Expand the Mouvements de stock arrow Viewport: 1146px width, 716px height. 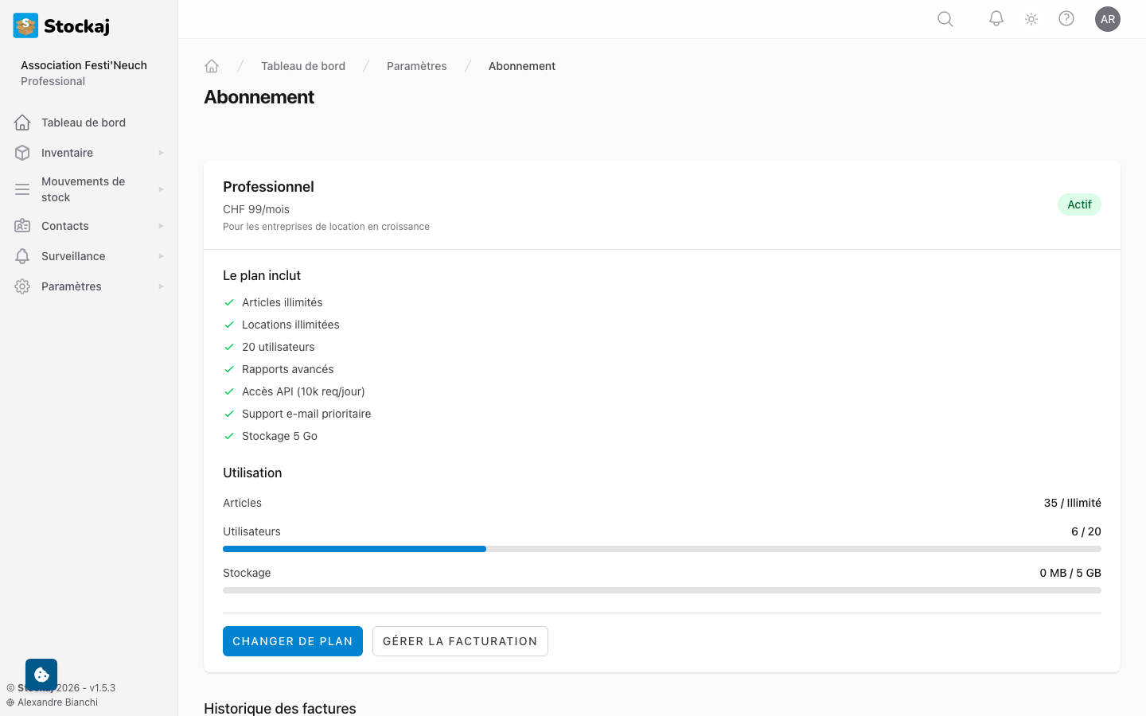click(x=161, y=189)
